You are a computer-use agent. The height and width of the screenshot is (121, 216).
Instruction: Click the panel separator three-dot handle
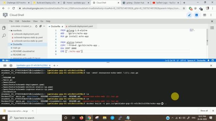[x=108, y=63]
